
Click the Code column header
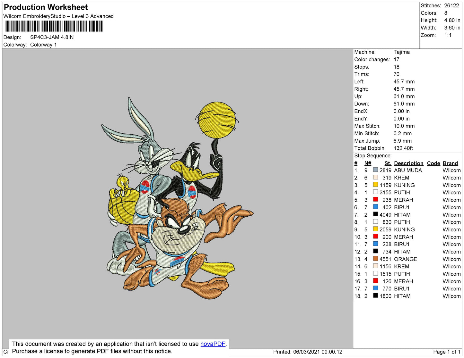(433, 163)
